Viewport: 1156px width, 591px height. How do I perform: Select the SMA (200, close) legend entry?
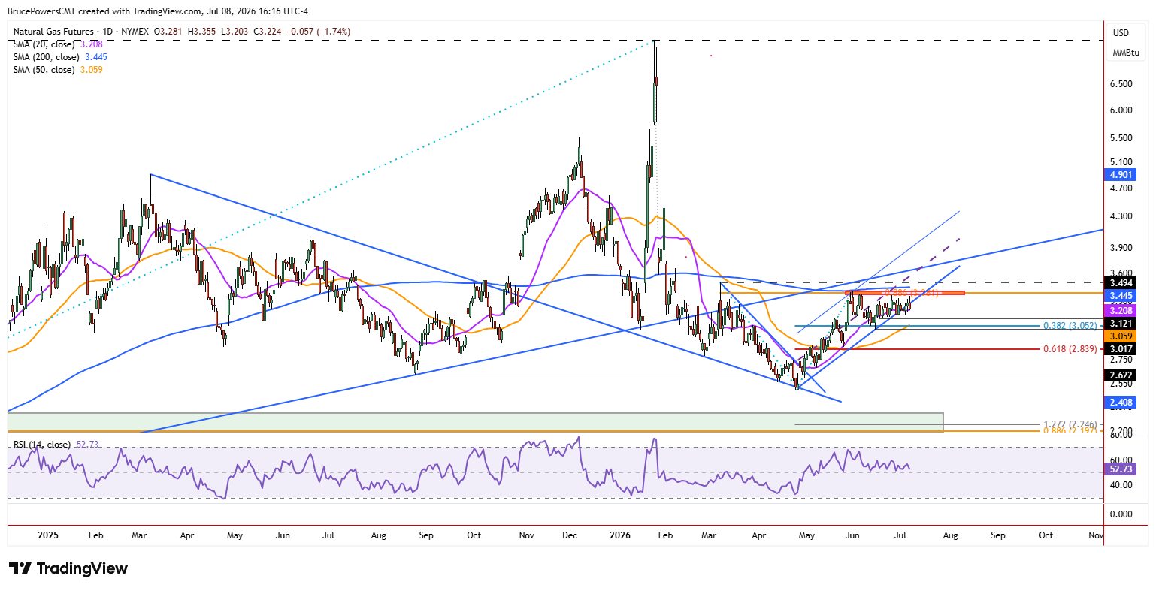[x=48, y=57]
